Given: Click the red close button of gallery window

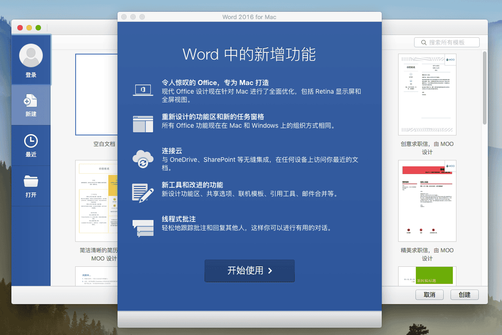Looking at the screenshot, I should (x=20, y=28).
